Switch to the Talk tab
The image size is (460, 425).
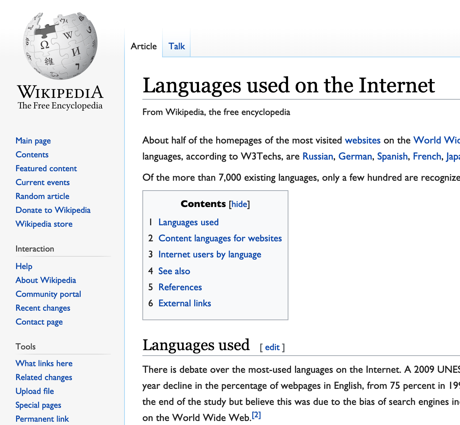[177, 46]
